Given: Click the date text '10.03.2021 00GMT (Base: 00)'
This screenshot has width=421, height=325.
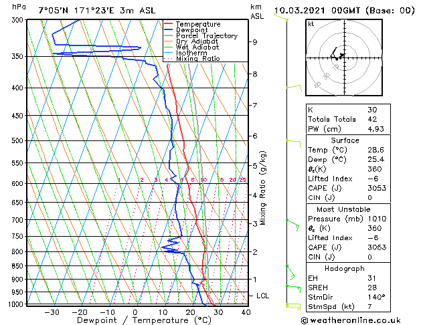Looking at the screenshot, I should coord(345,11).
